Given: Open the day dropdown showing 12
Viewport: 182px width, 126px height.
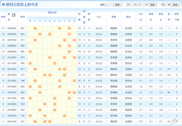Looking at the screenshot, I should (x=141, y=5).
